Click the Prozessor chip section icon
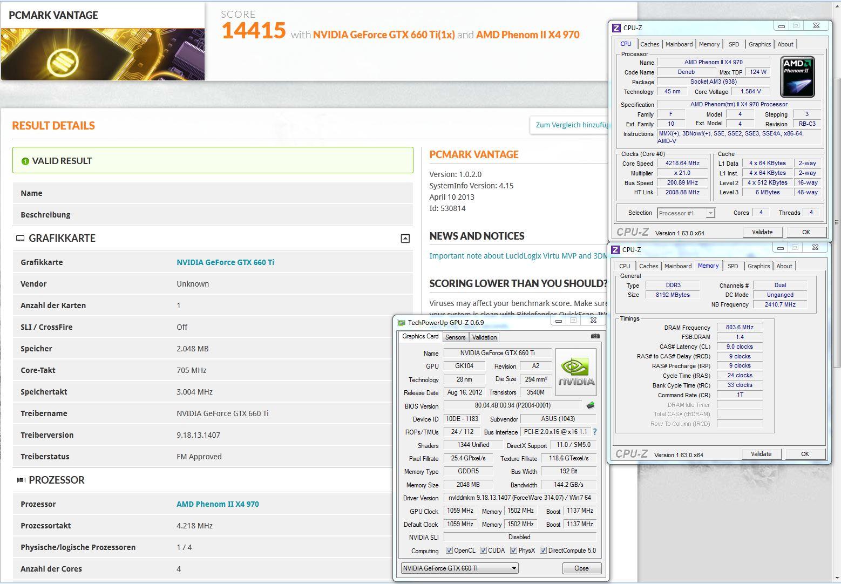This screenshot has height=584, width=841. [x=21, y=480]
